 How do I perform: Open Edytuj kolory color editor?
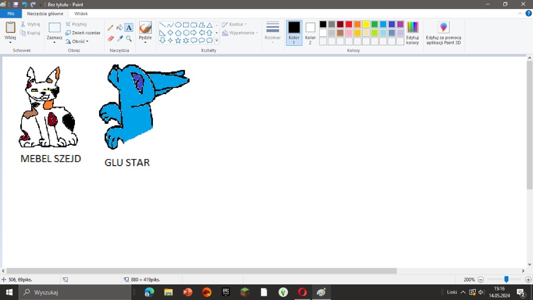[x=412, y=33]
